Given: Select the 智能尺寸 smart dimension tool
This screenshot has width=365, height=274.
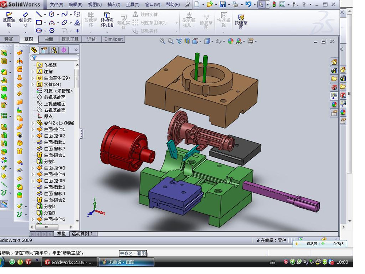Looking at the screenshot, I should pos(25,20).
